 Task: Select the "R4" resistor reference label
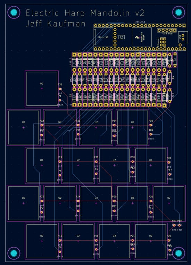pyautogui.click(x=173, y=78)
